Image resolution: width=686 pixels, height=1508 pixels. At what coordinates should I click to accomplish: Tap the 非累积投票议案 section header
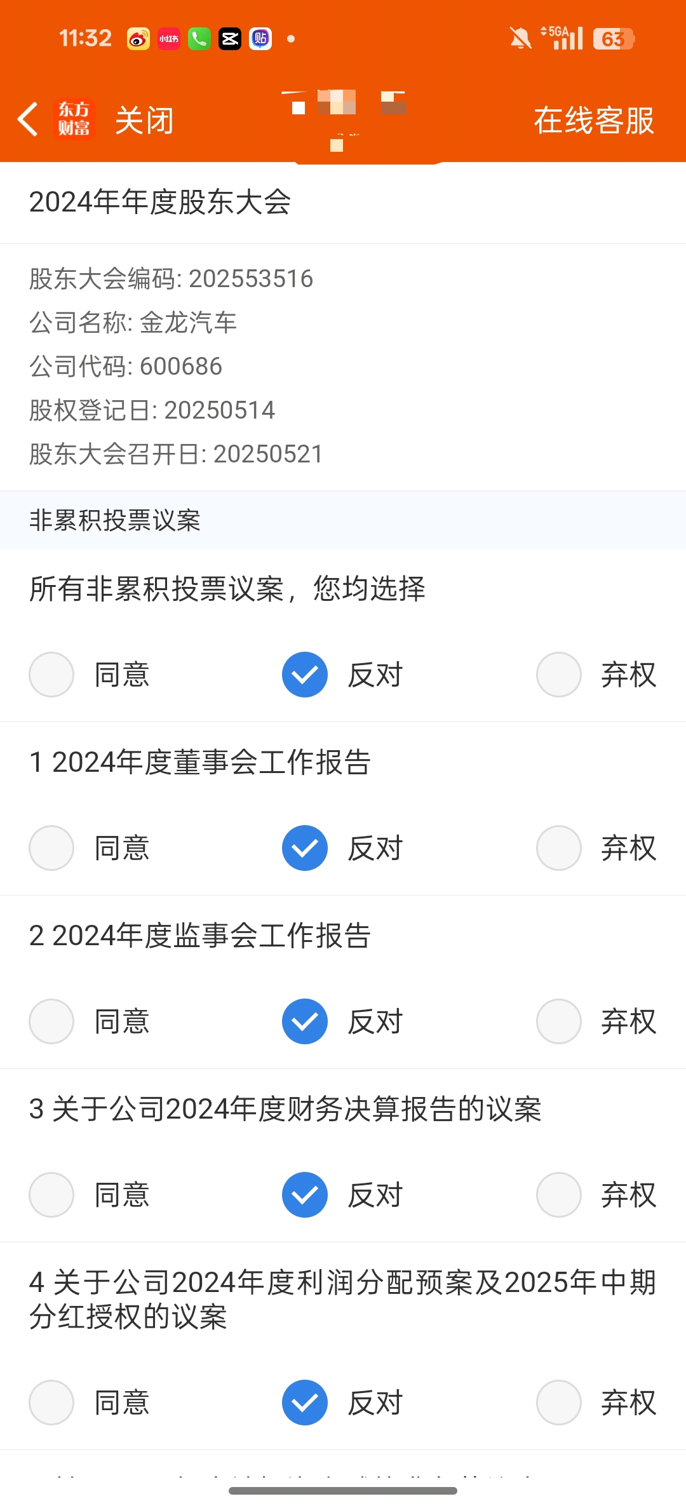[343, 520]
